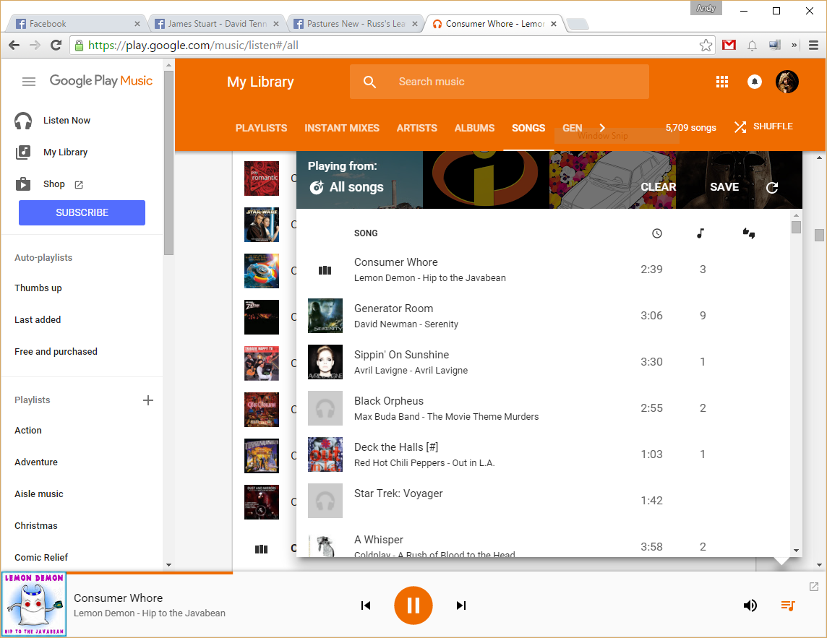Click the shuffle arrows icon
Image resolution: width=827 pixels, height=638 pixels.
coord(740,127)
